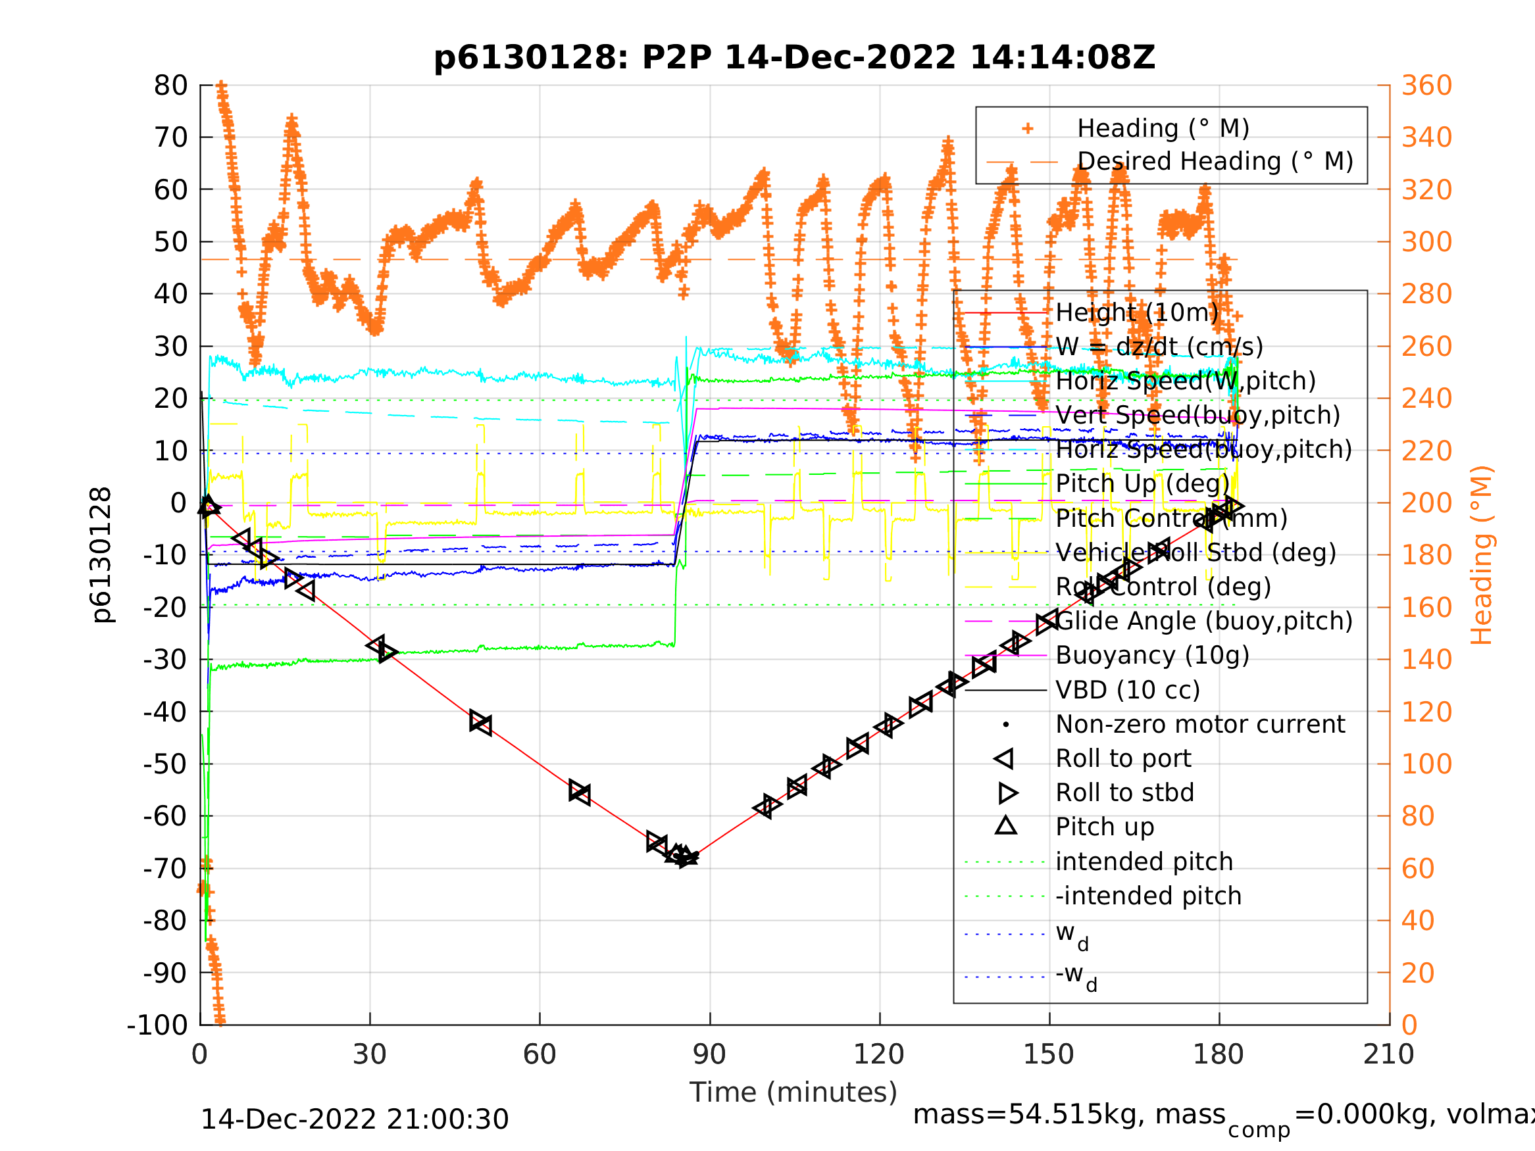The width and height of the screenshot is (1535, 1151).
Task: Click the 150 tick label on the time axis
Action: (1049, 1054)
